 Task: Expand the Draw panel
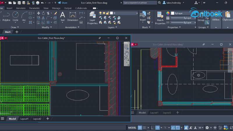15,27
